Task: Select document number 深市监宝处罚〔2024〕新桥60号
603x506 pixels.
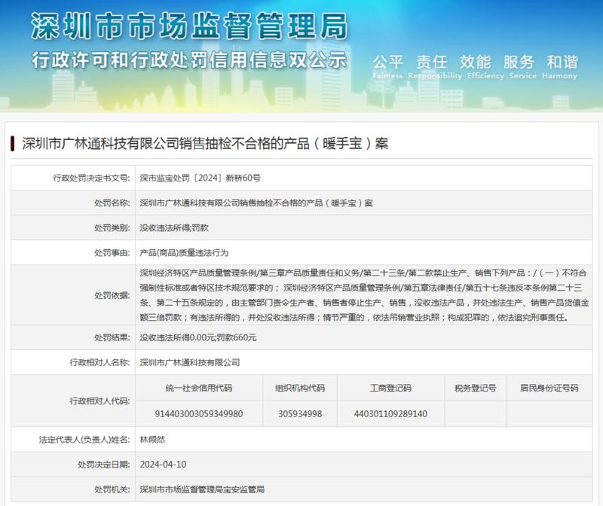Action: (x=200, y=178)
